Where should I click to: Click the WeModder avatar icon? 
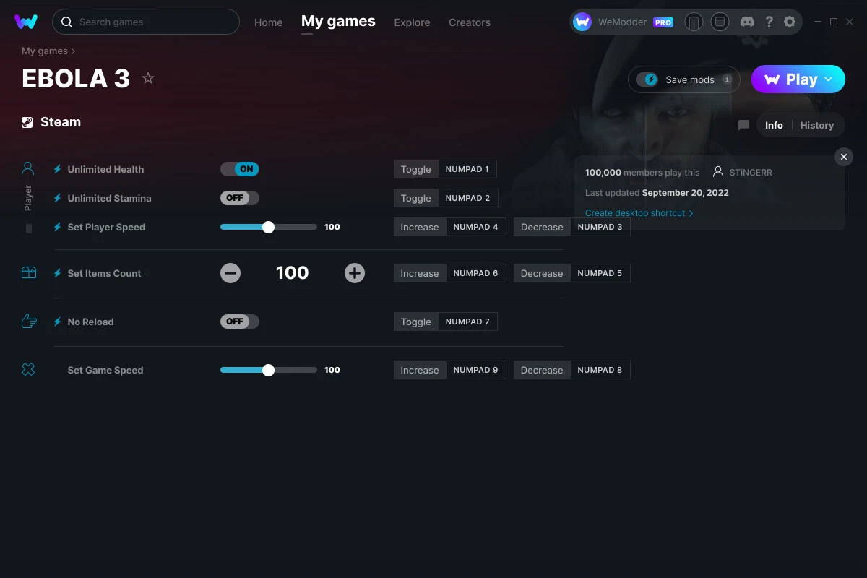click(582, 22)
